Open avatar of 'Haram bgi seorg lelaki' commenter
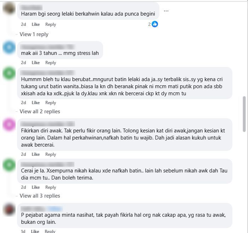The width and height of the screenshot is (248, 233). 9,8
